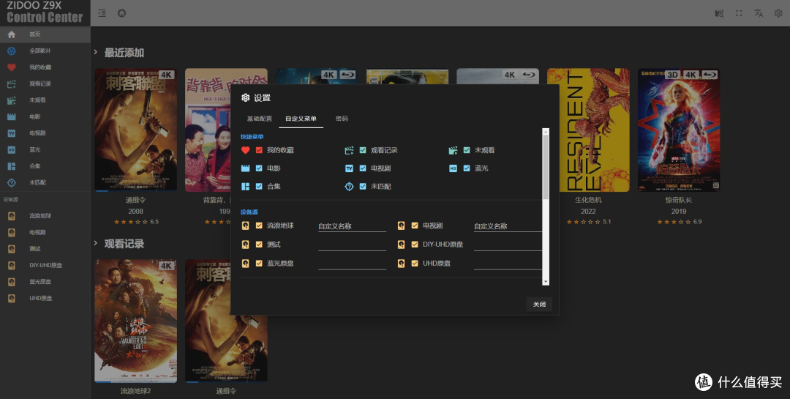Open the settings gear in top bar
The width and height of the screenshot is (790, 399).
pyautogui.click(x=778, y=14)
